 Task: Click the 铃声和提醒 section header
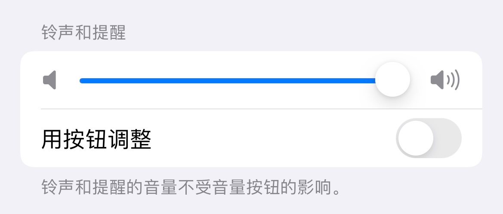click(84, 33)
